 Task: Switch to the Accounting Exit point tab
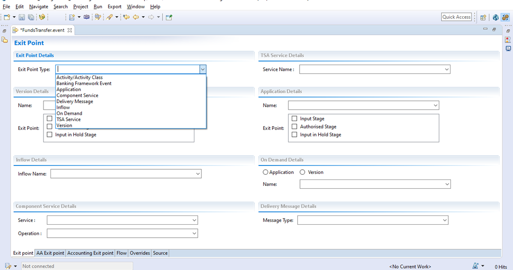(90, 253)
